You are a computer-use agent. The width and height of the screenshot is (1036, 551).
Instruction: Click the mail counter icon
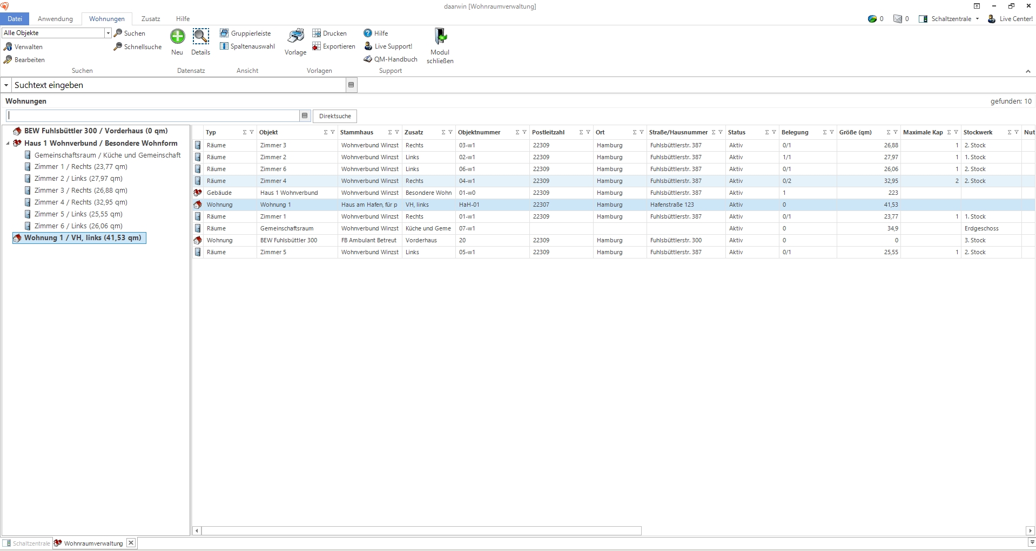(898, 19)
